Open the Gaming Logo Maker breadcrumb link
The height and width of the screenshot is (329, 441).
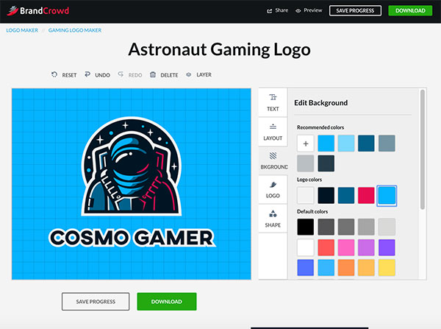[75, 30]
